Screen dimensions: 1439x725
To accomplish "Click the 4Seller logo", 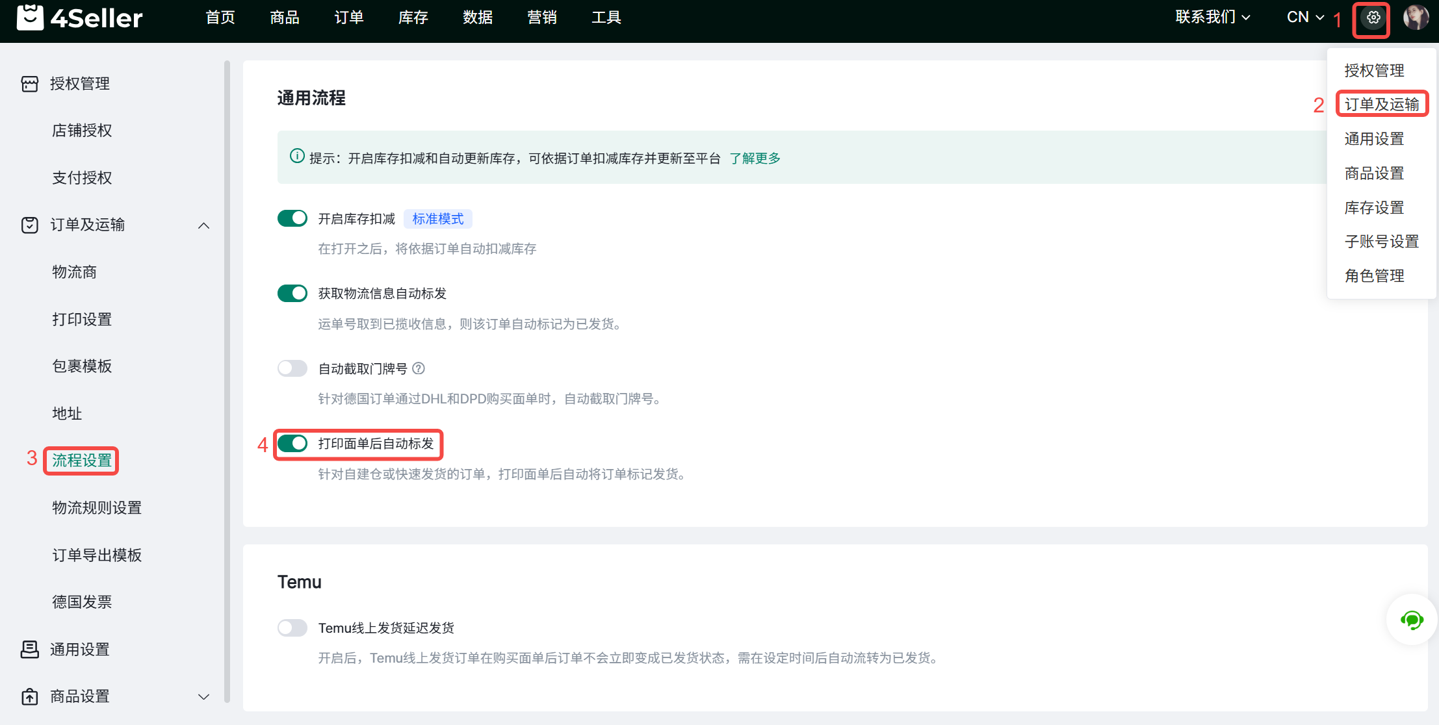I will 79,18.
